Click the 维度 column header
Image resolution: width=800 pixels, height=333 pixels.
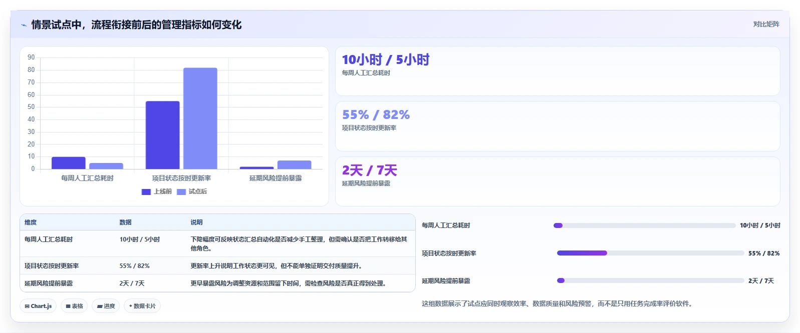31,222
